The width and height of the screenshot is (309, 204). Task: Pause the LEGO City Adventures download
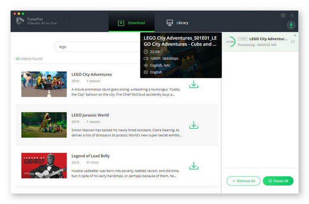293,42
